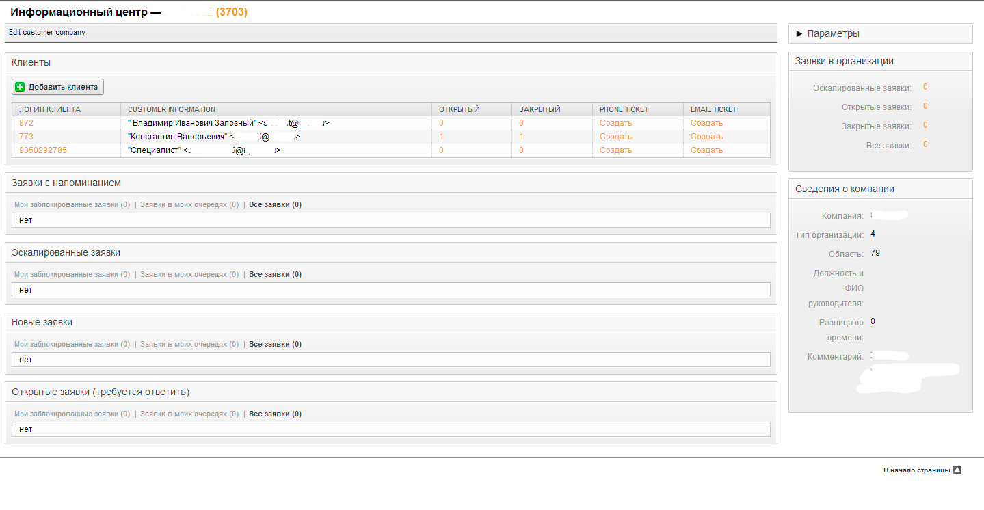Click the green plus icon on Добавить клиента

[x=20, y=87]
